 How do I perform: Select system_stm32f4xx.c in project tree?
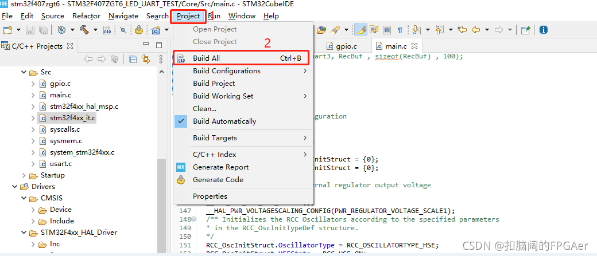pos(82,152)
